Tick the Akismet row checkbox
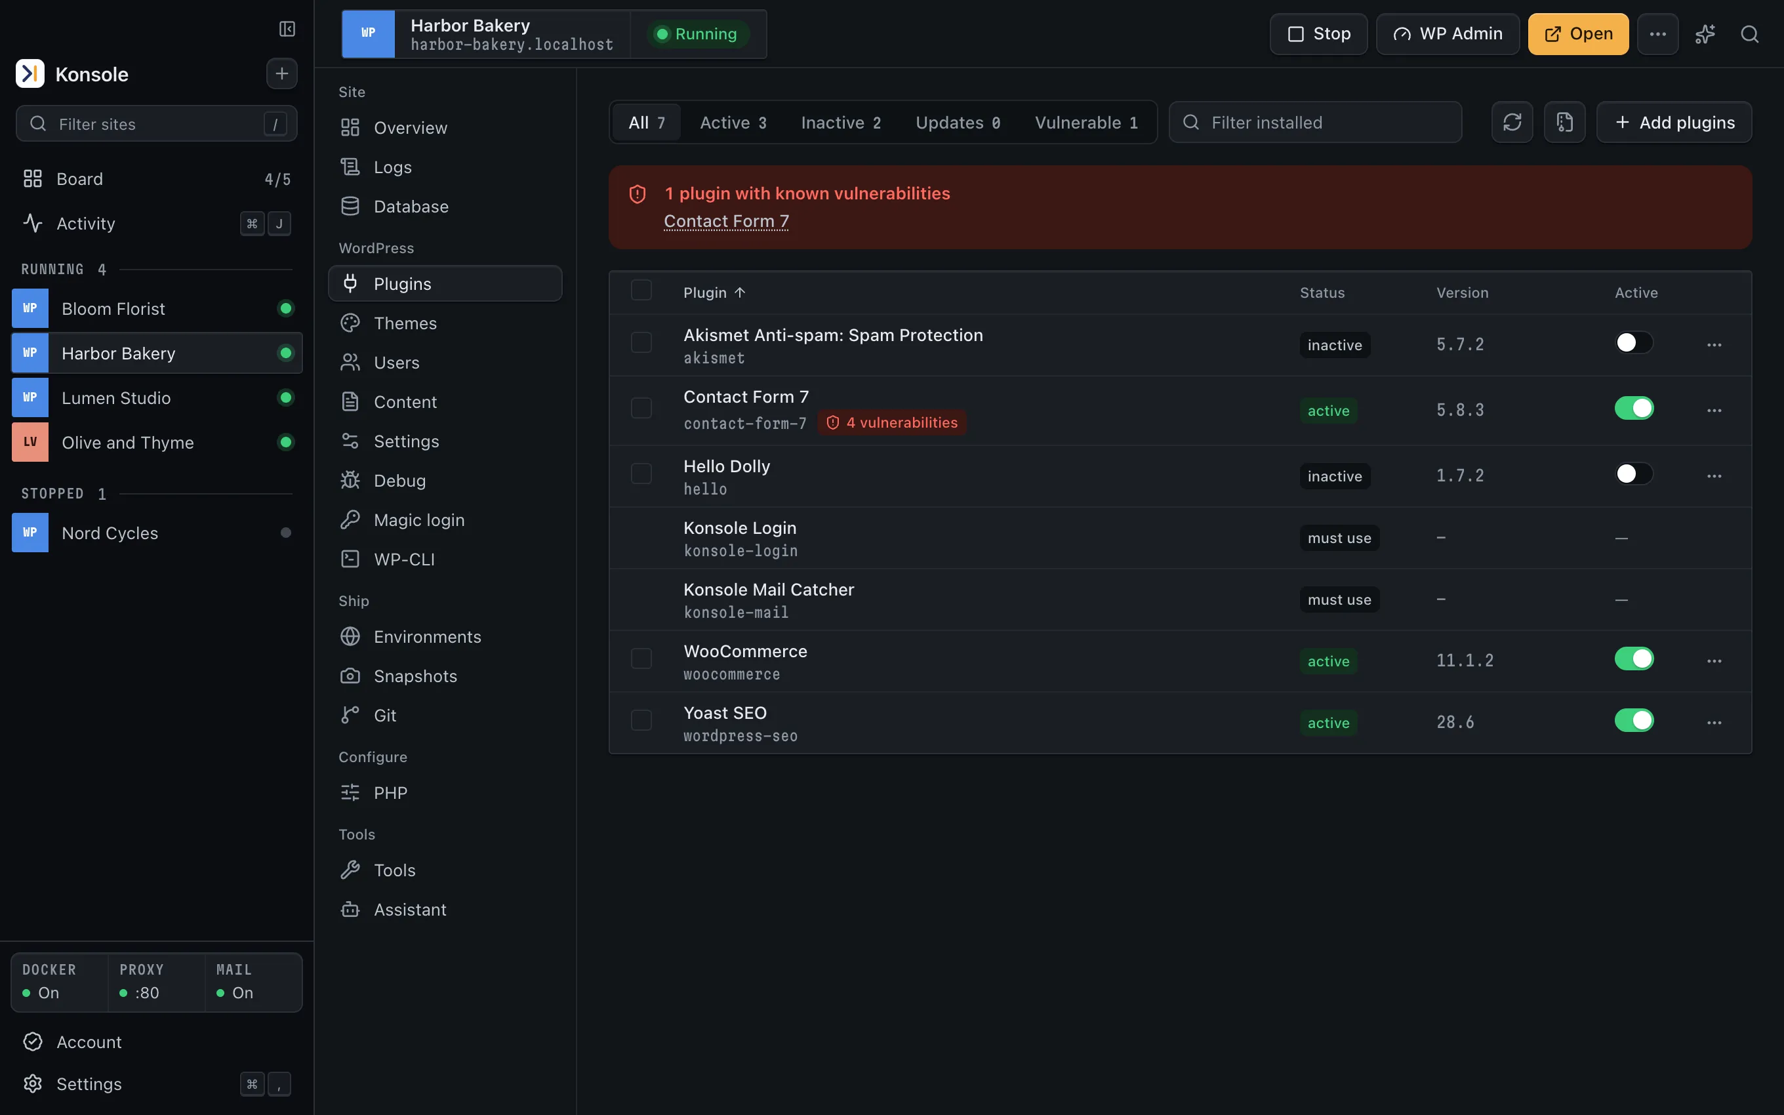The width and height of the screenshot is (1784, 1115). (641, 343)
